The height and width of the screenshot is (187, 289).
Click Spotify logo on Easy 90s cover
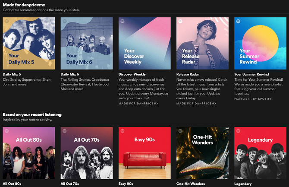click(x=123, y=131)
